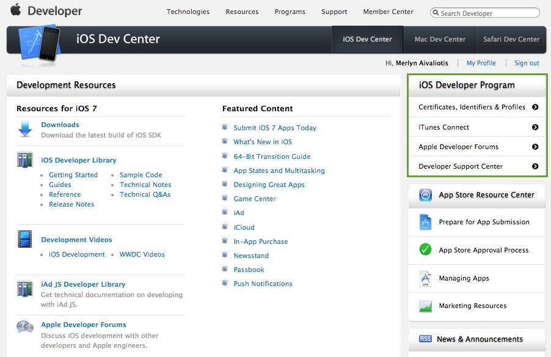Click the Apple Developer Forums chat bubbles icon
The width and height of the screenshot is (551, 357).
pyautogui.click(x=25, y=326)
